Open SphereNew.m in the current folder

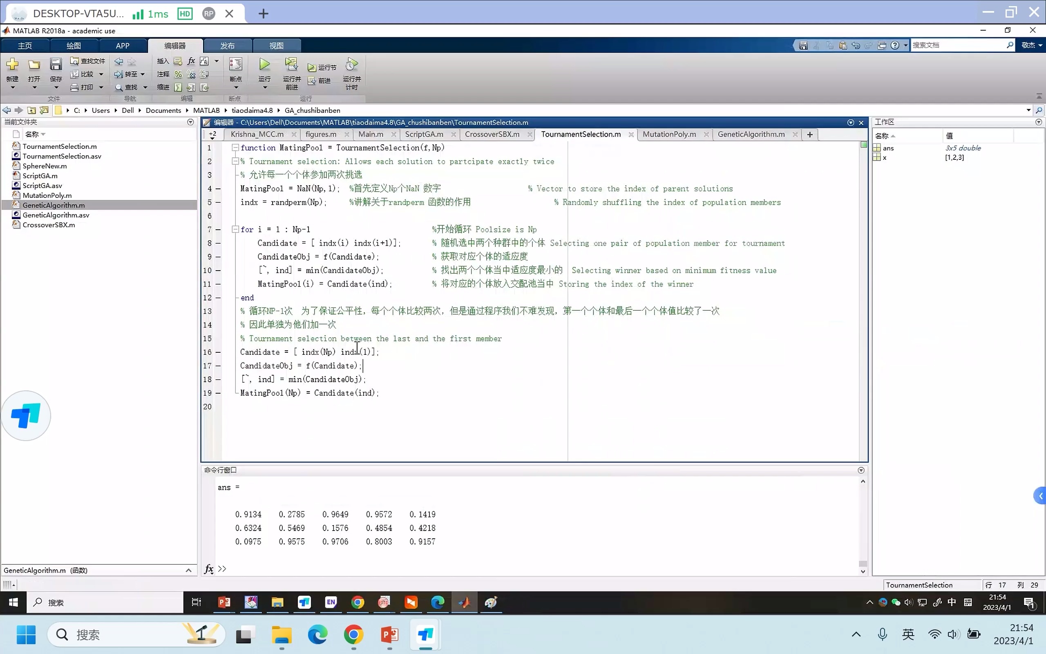(x=45, y=166)
